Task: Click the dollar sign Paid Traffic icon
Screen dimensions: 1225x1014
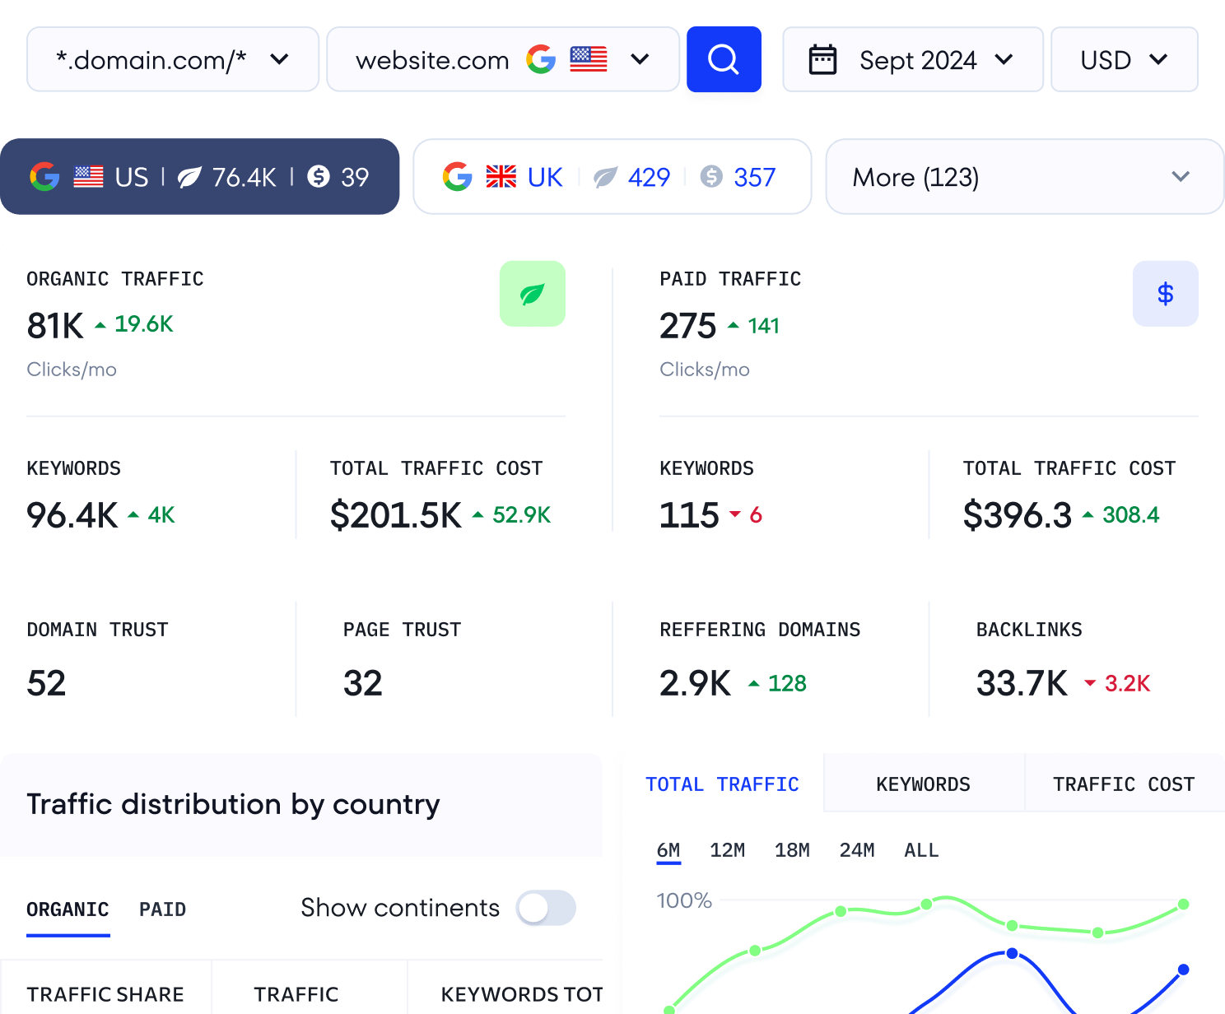Action: coord(1165,294)
